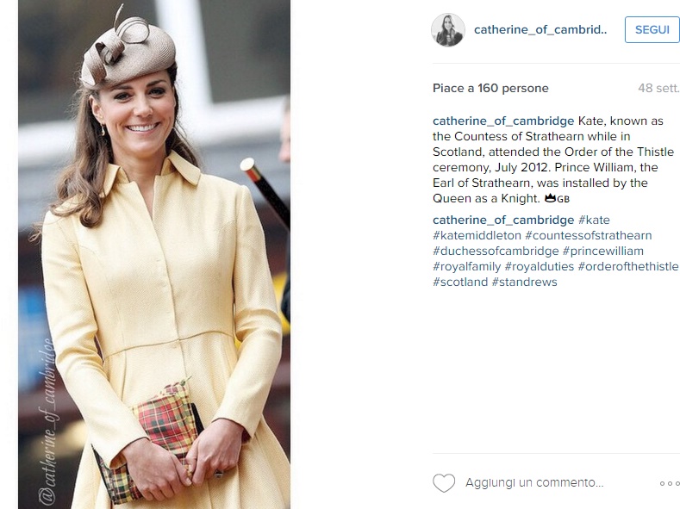Click the caption author catherine_of_cambridge username
Screen dimensions: 680x509
(x=503, y=121)
